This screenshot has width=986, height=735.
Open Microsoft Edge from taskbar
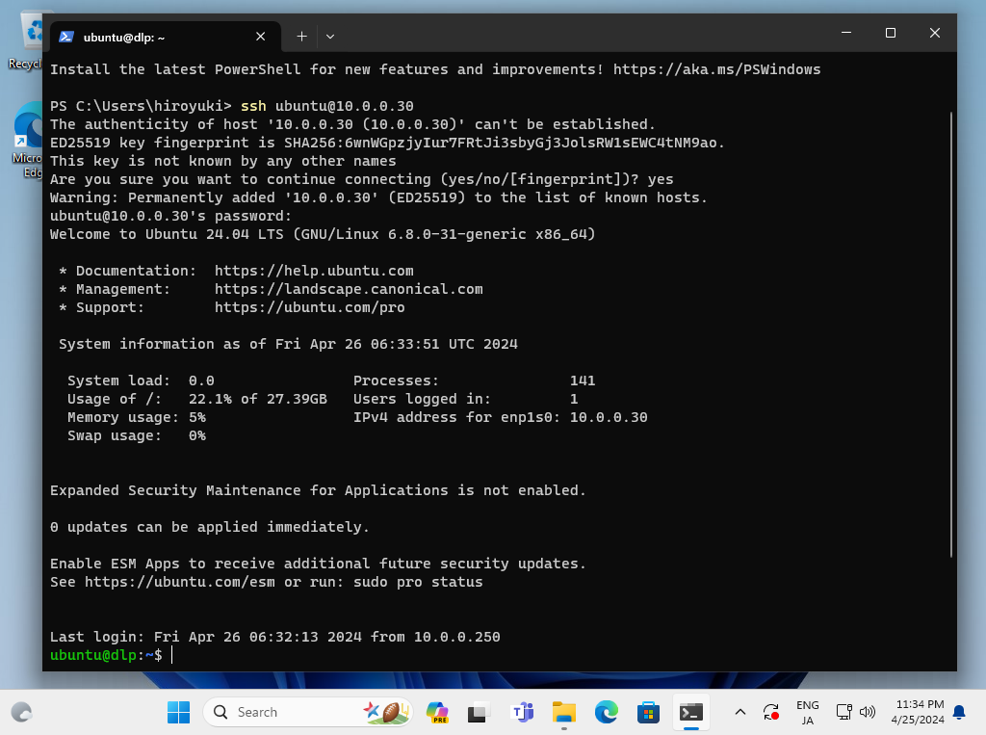pos(607,712)
